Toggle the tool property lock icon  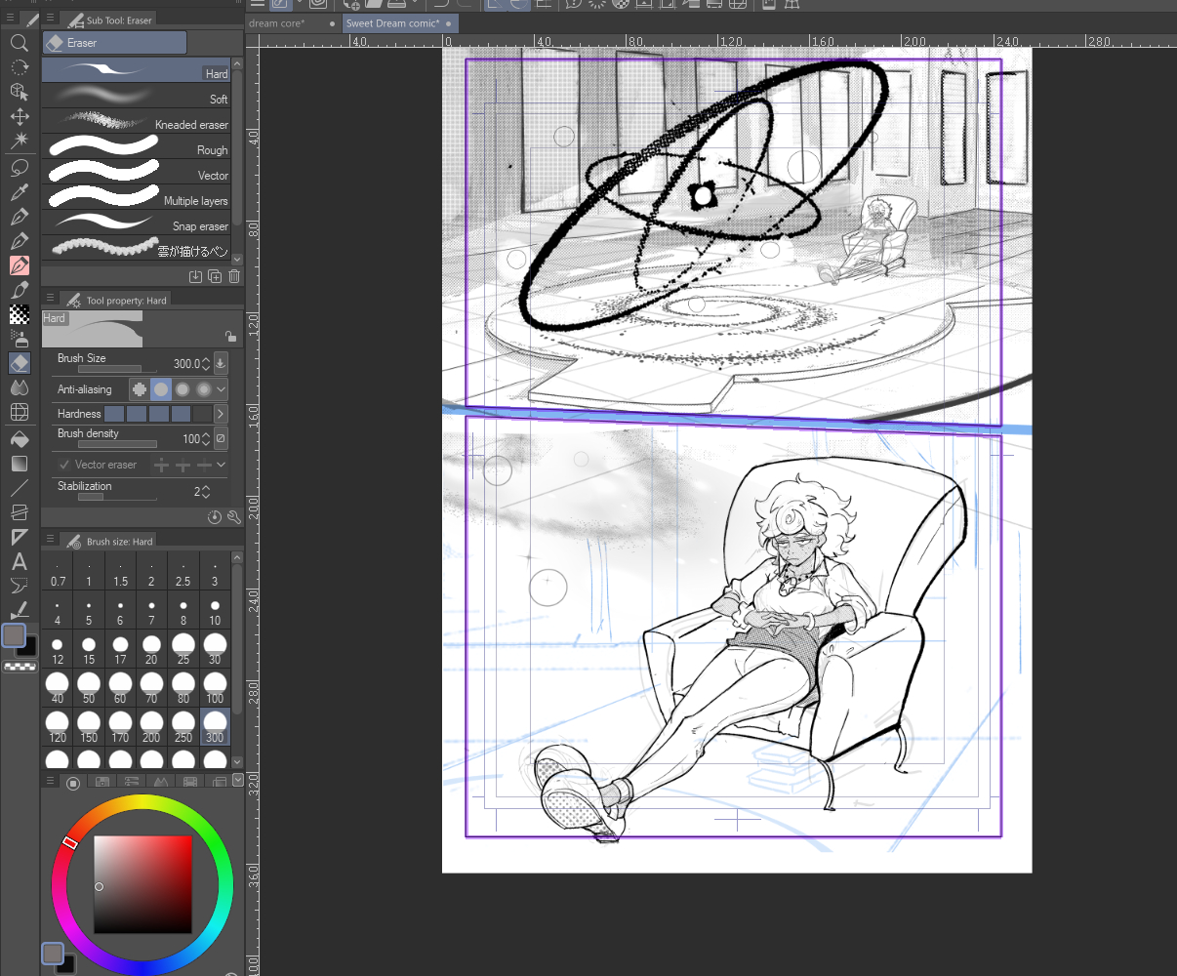(x=230, y=336)
